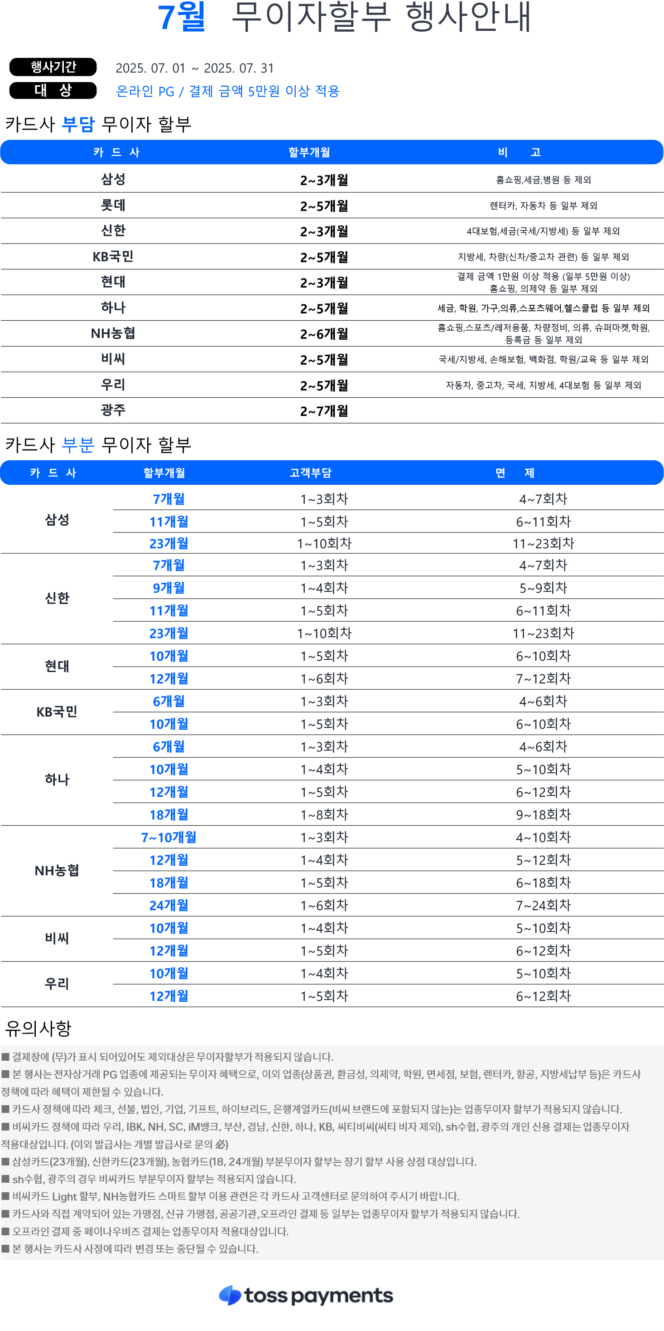Click '온라인 PG / 결제 금액 5만원 이상 적용'
664x1331 pixels.
[227, 92]
